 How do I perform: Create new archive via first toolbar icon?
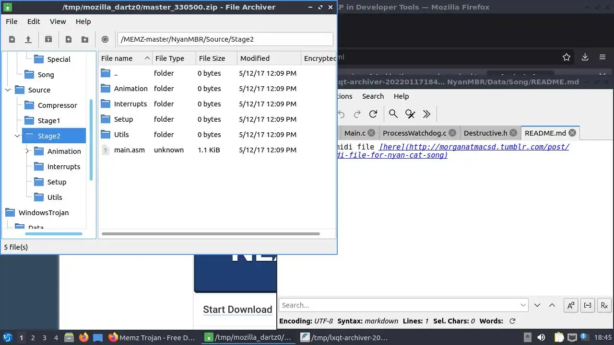pos(12,39)
